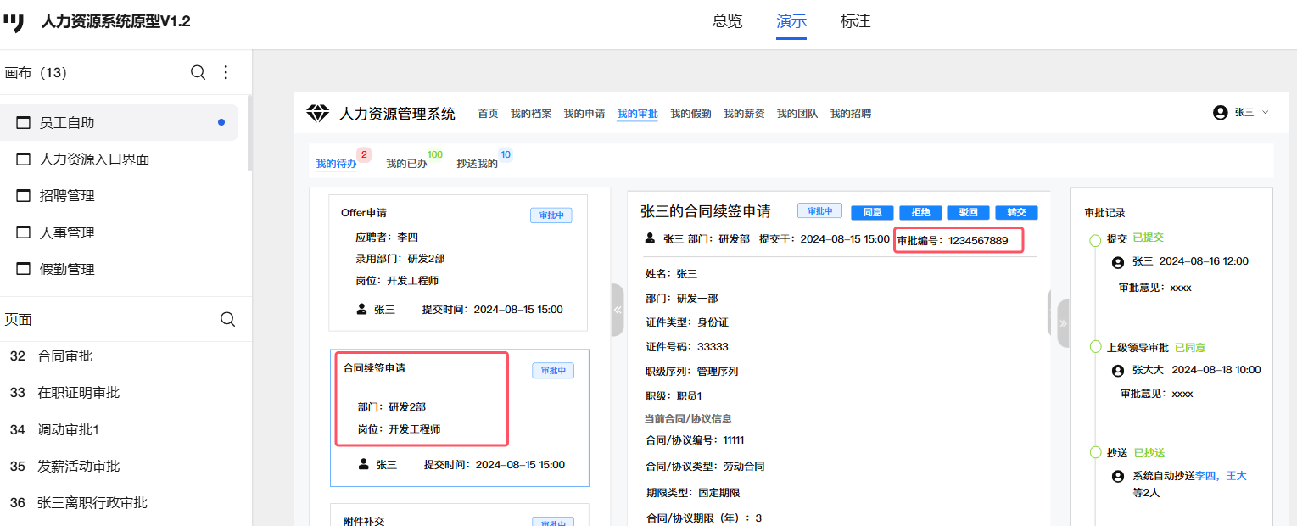Open the 张三 user dropdown arrow
The width and height of the screenshot is (1297, 526).
[1266, 112]
